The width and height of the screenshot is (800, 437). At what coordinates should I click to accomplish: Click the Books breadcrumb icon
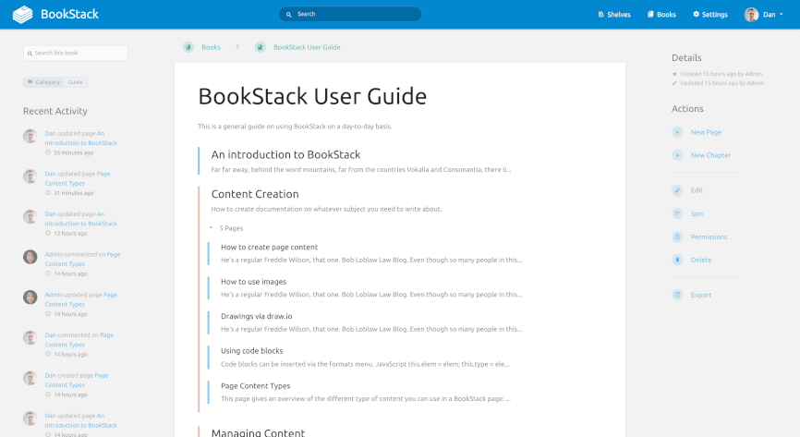pyautogui.click(x=188, y=47)
